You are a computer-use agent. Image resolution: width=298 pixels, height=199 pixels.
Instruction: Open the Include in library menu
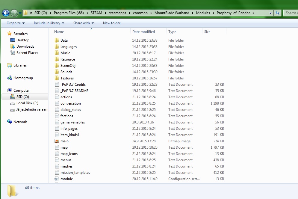49,23
